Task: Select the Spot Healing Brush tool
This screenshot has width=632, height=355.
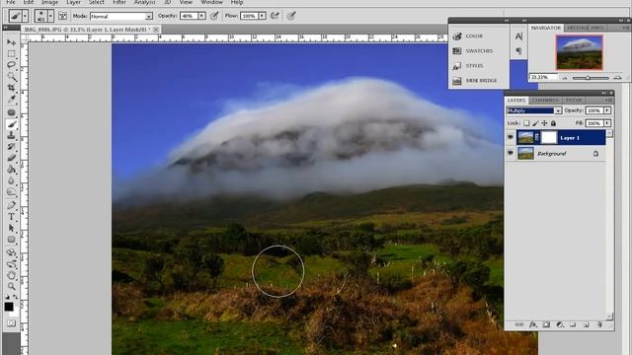Action: coord(11,112)
